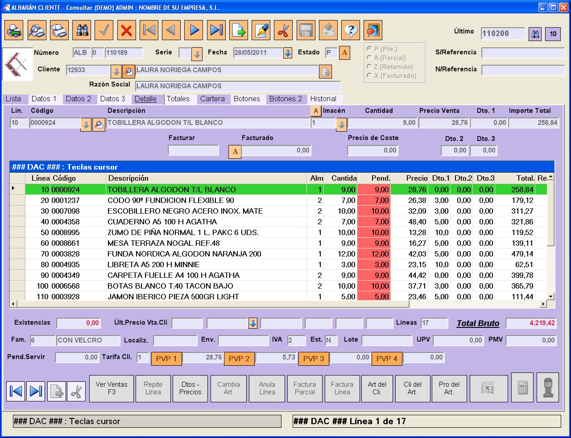Click the grid horizontal scrollbar right arrow
The image size is (571, 438).
pyautogui.click(x=543, y=304)
